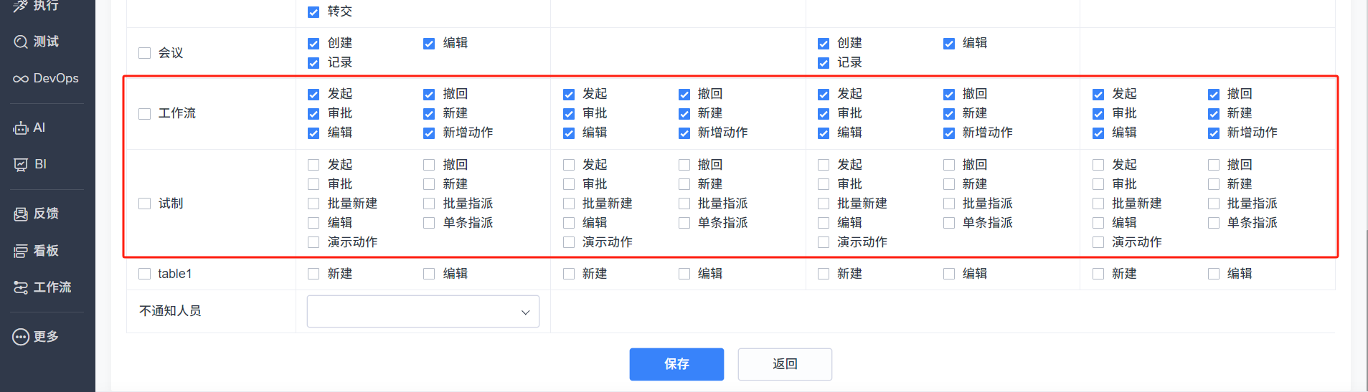Expand the 不通知人员 dropdown arrow

[525, 312]
